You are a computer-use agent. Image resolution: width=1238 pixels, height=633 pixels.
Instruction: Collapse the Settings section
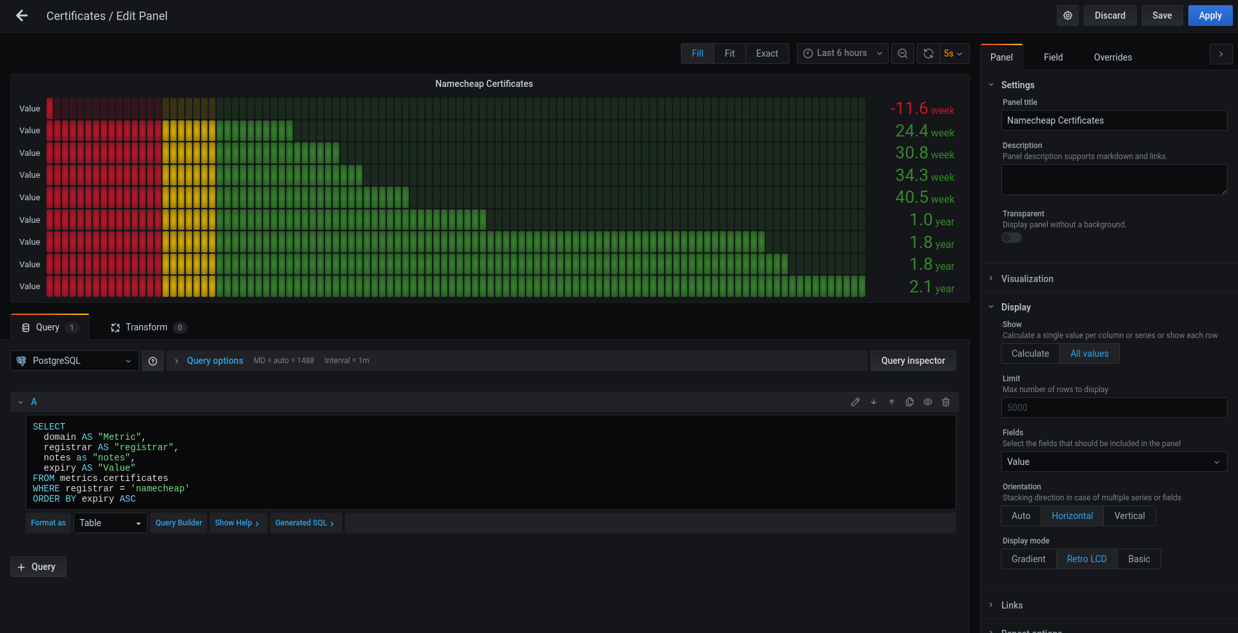tap(1017, 85)
